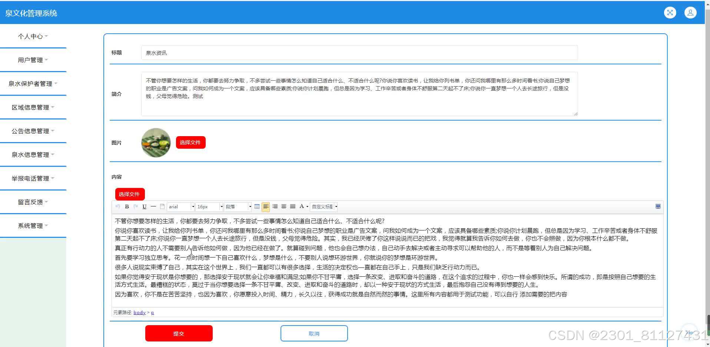Click the red 提交 submit button
Viewport: 710px width, 347px height.
[x=179, y=333]
